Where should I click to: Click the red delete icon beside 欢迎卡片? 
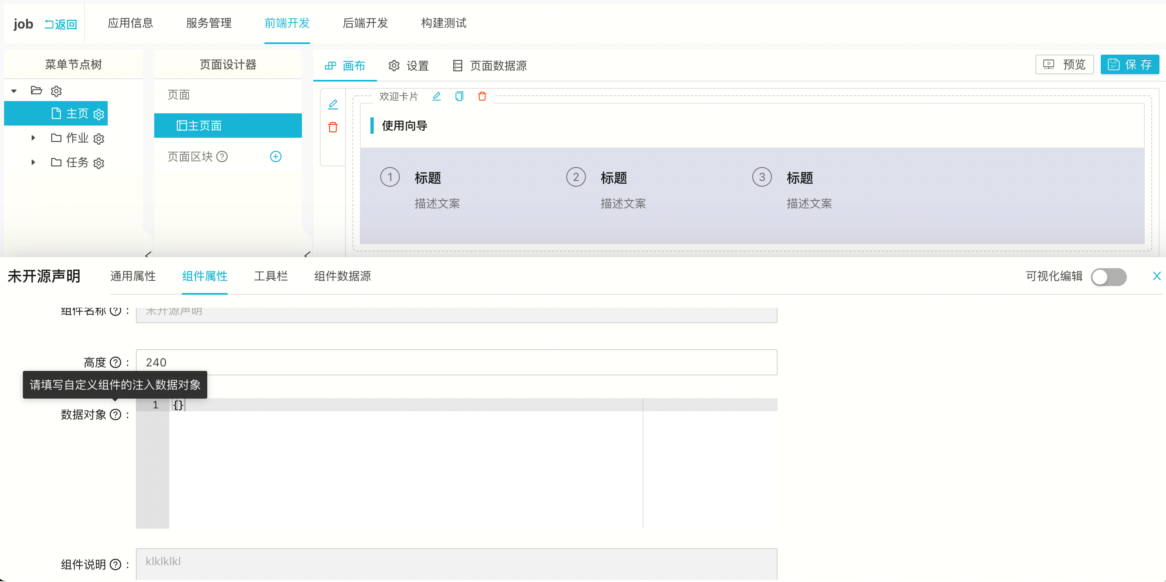point(482,96)
